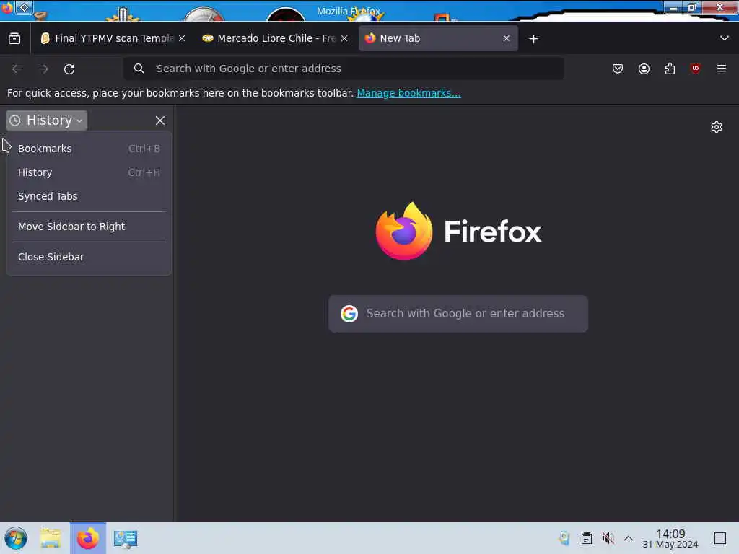739x554 pixels.
Task: Open the Firefox account icon
Action: pyautogui.click(x=644, y=69)
